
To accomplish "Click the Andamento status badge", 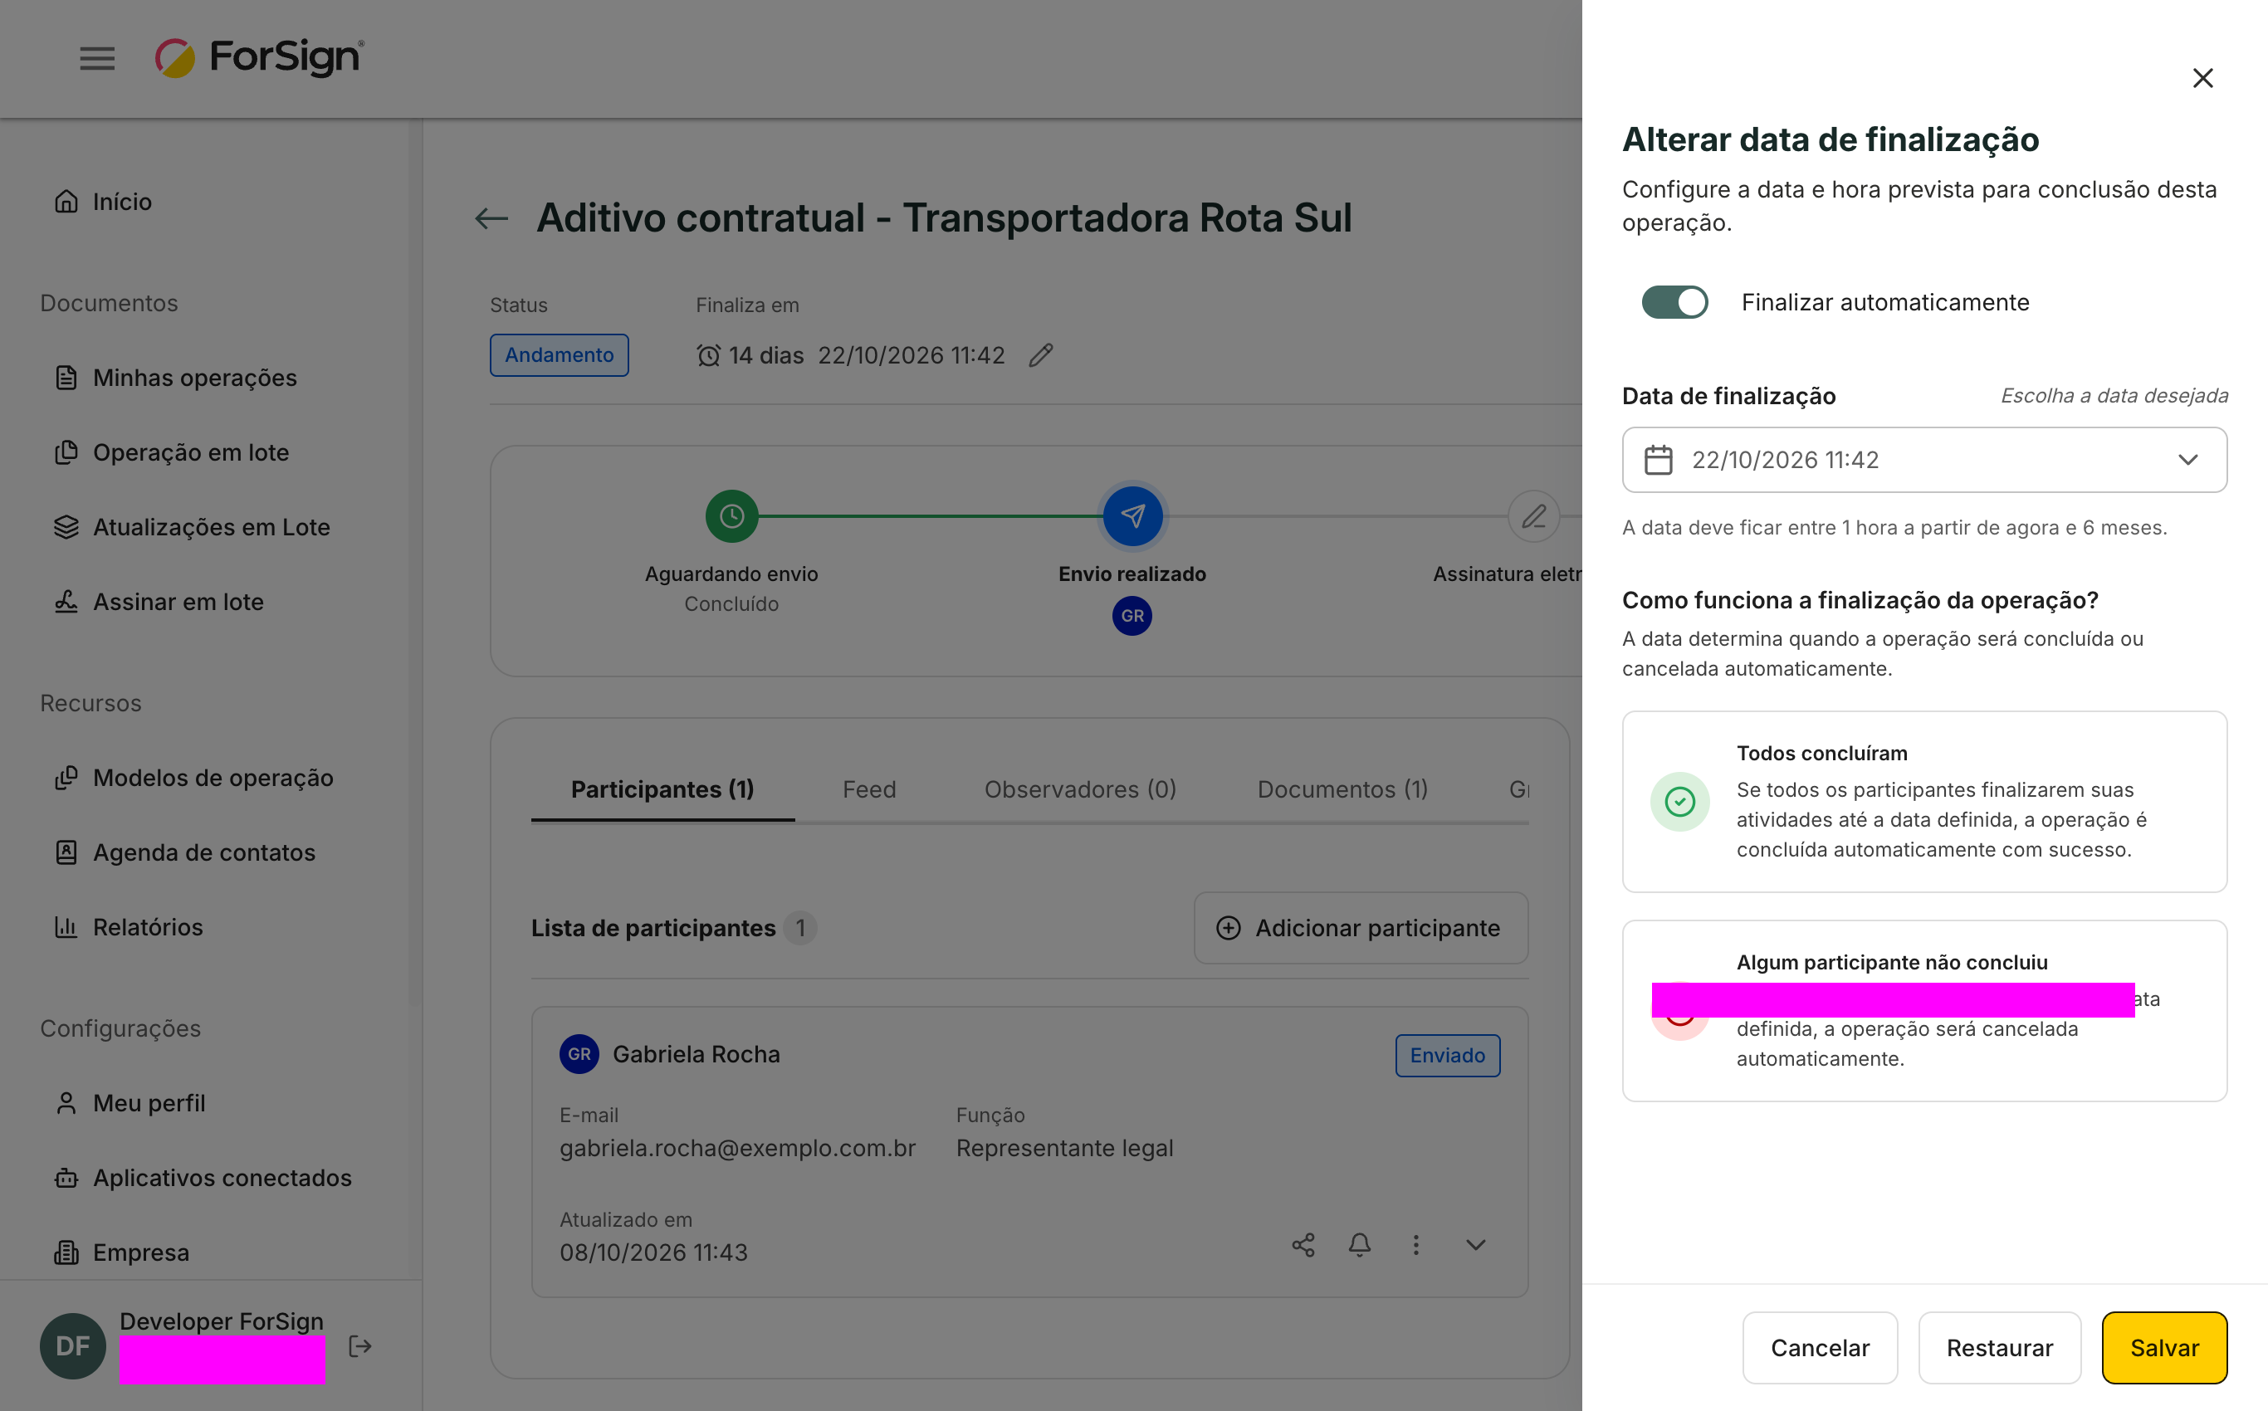I will click(559, 355).
